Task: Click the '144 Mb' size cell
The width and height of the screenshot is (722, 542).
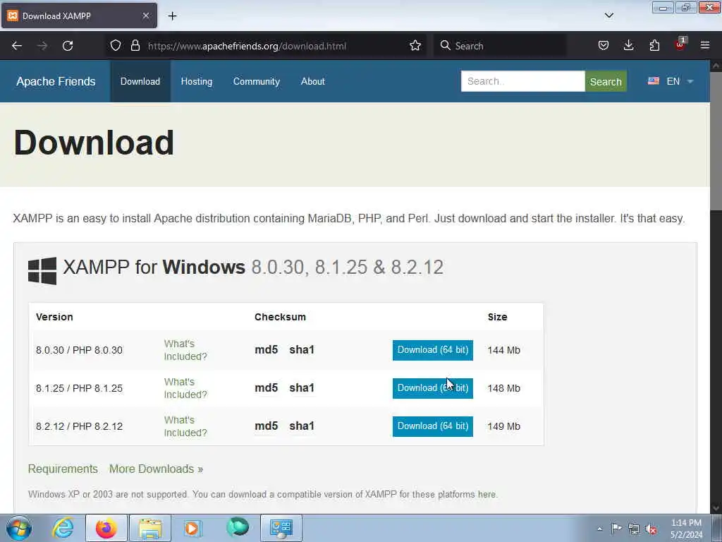Action: pos(503,350)
